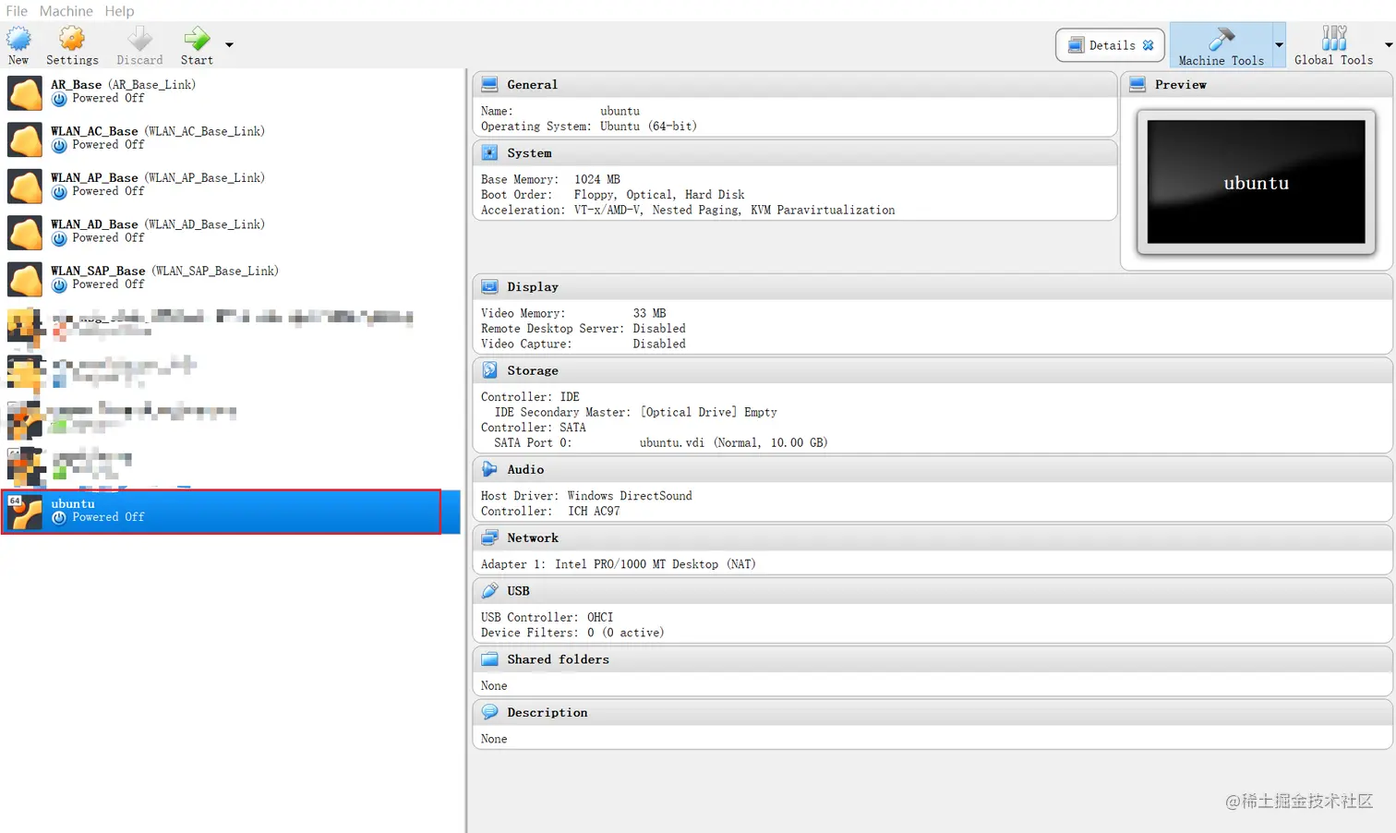The image size is (1396, 833).
Task: Select the AR_Base virtual machine
Action: (x=231, y=91)
